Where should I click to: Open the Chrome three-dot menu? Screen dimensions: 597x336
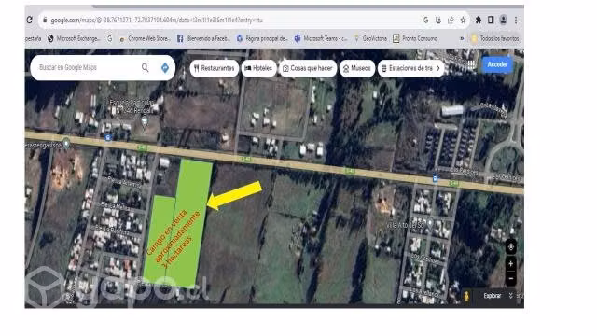pos(516,21)
